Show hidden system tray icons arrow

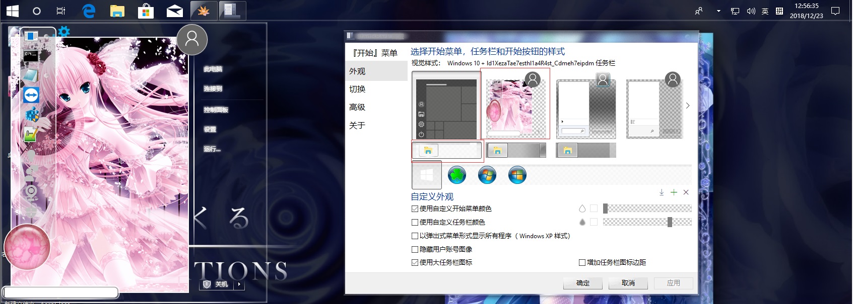(x=718, y=11)
